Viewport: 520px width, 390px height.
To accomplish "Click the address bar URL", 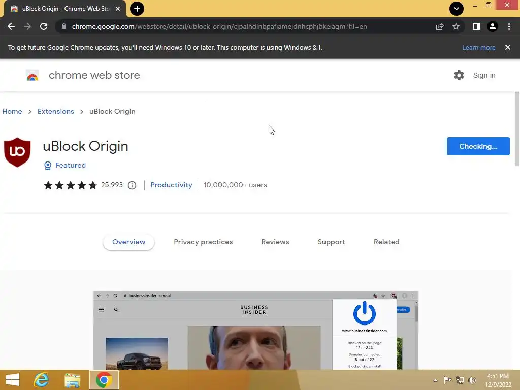I will point(219,26).
